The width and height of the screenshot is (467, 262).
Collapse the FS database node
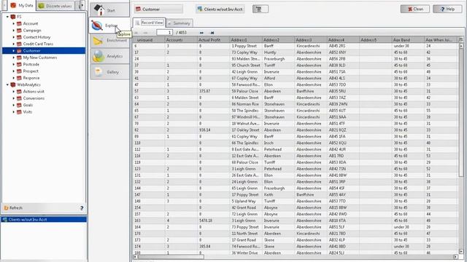[7, 17]
